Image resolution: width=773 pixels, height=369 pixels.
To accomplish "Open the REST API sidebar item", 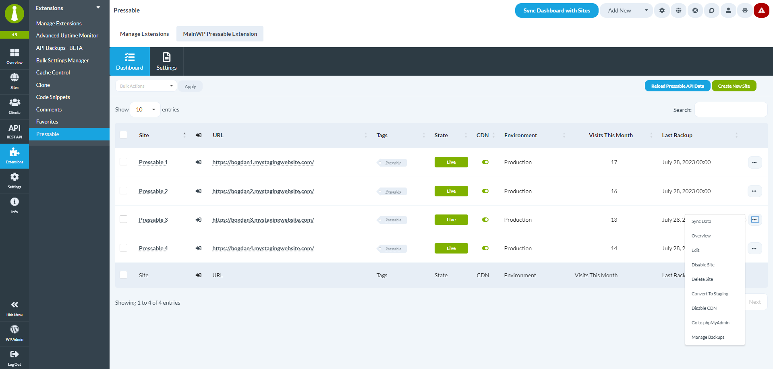I will tap(15, 131).
